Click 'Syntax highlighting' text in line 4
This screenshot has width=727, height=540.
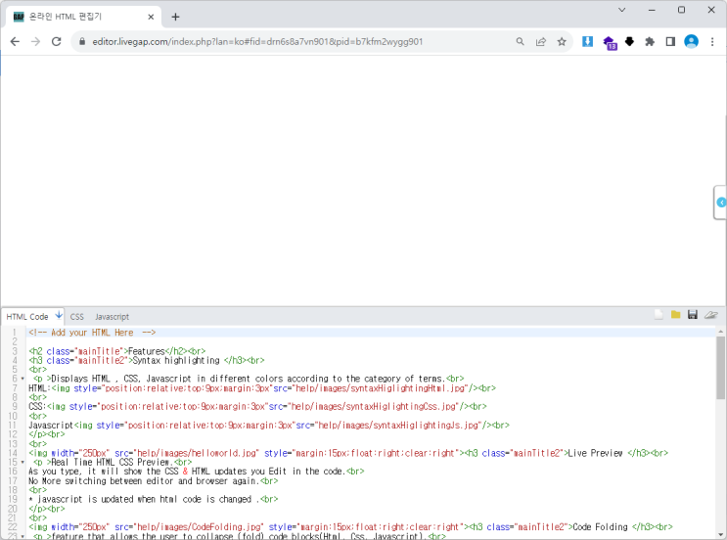click(x=176, y=360)
